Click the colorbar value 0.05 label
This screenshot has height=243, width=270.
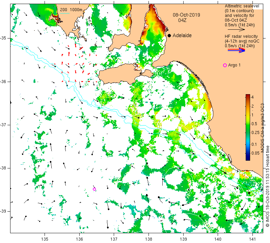(x=255, y=153)
